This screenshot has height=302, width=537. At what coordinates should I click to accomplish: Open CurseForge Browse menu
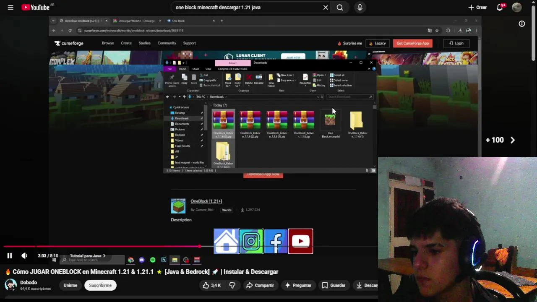[x=108, y=43]
